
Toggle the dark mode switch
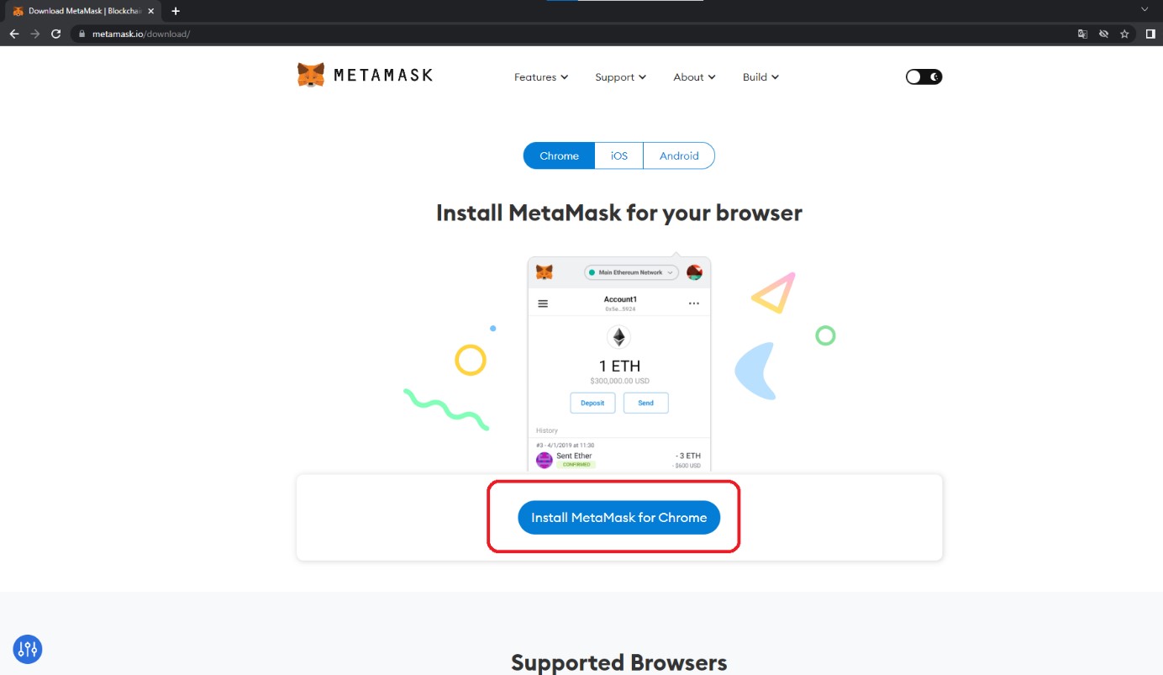click(x=924, y=76)
